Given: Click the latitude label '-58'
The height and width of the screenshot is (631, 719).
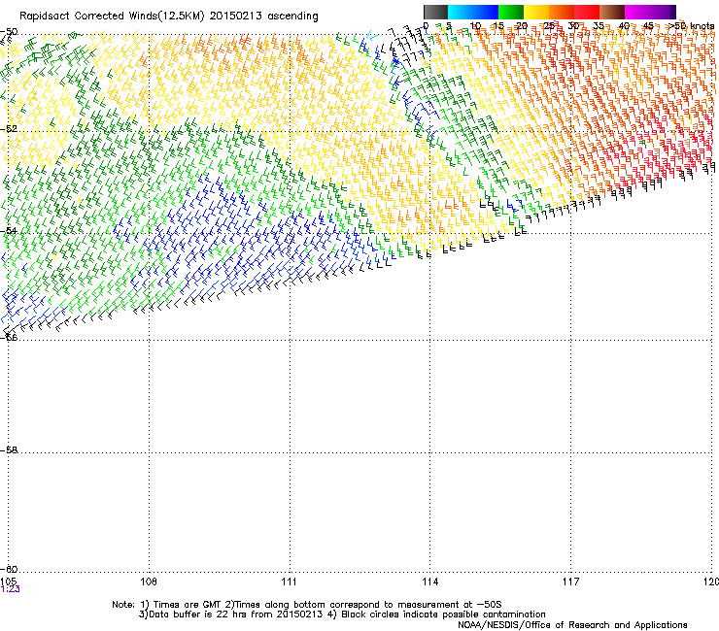Looking at the screenshot, I should coord(9,450).
